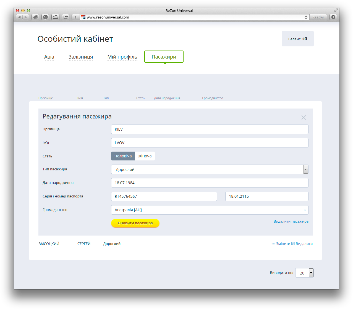Enter fullscreen with corner arrows icon
Image resolution: width=353 pixels, height=309 pixels.
[x=336, y=10]
